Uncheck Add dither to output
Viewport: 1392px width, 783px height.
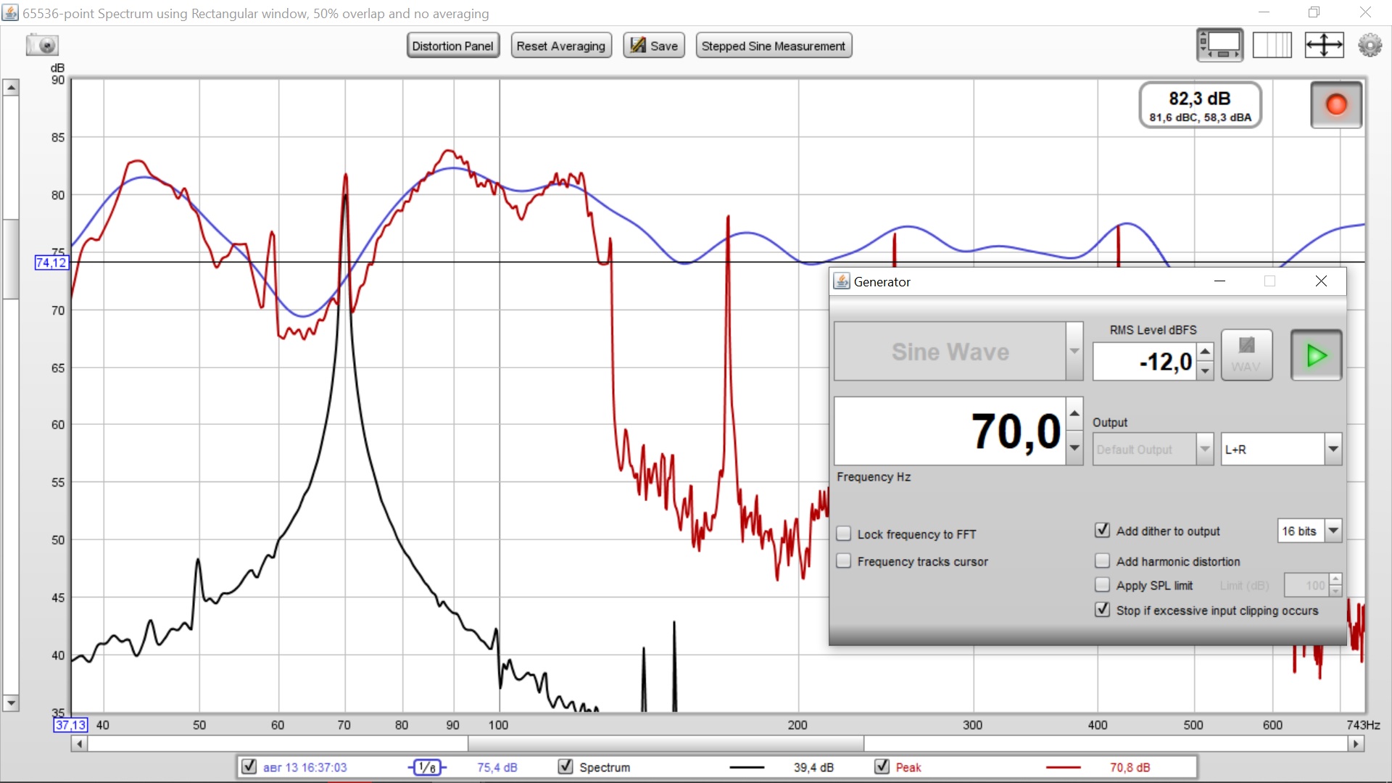coord(1102,531)
